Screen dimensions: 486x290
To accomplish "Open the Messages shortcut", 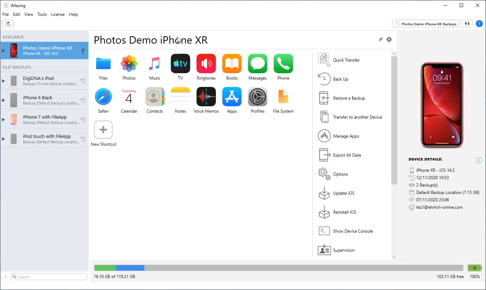I will [x=257, y=64].
